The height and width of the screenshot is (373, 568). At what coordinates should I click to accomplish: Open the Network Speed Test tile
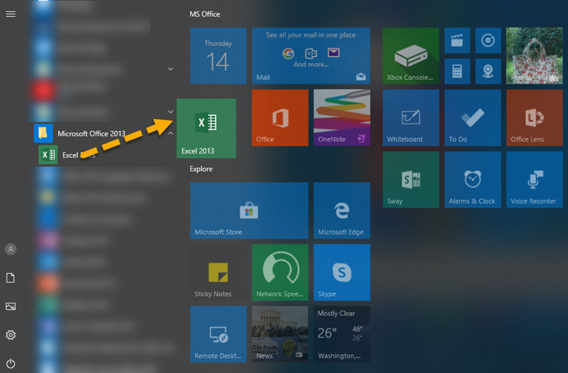[280, 273]
